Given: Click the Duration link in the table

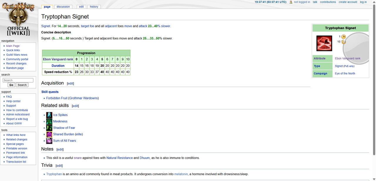Looking at the screenshot, I should pos(58,66).
